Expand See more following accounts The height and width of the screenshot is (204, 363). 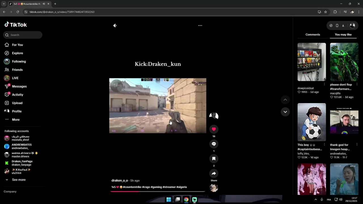coord(19,180)
